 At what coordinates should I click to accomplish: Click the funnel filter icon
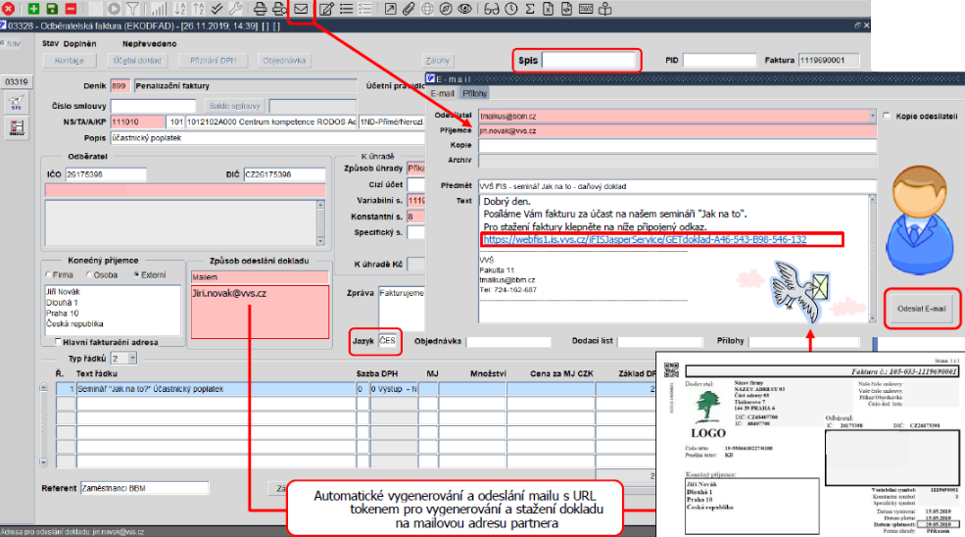(x=133, y=9)
